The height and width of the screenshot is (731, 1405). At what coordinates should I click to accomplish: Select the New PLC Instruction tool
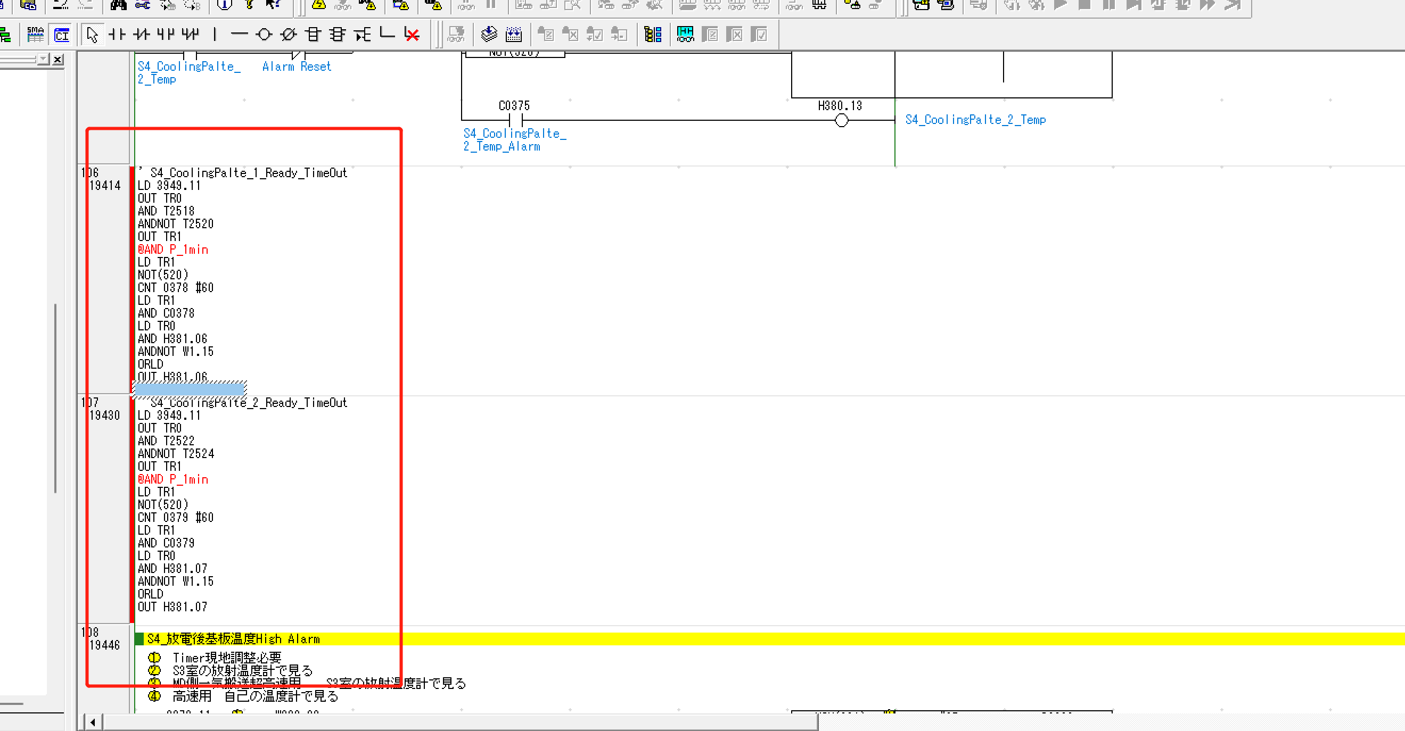pyautogui.click(x=313, y=35)
